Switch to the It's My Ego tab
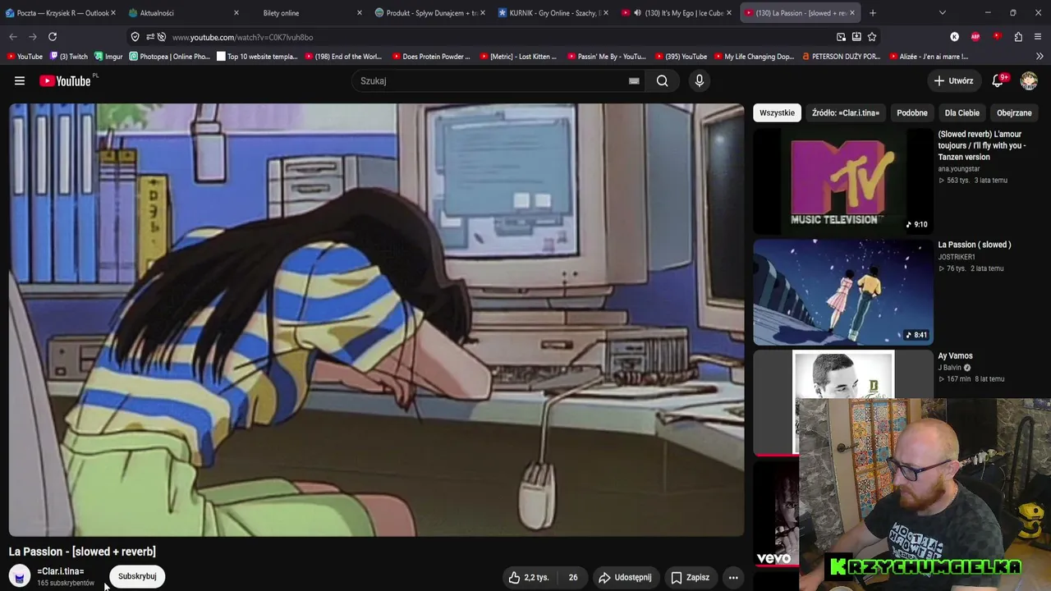 point(677,13)
